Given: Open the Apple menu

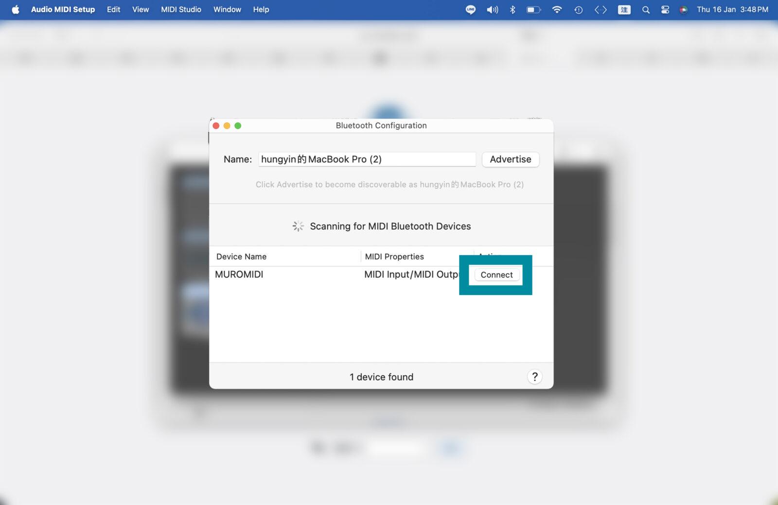Looking at the screenshot, I should pos(15,10).
